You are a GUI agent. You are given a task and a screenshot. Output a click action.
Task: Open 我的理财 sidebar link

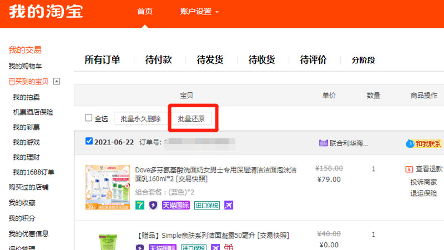(x=26, y=157)
